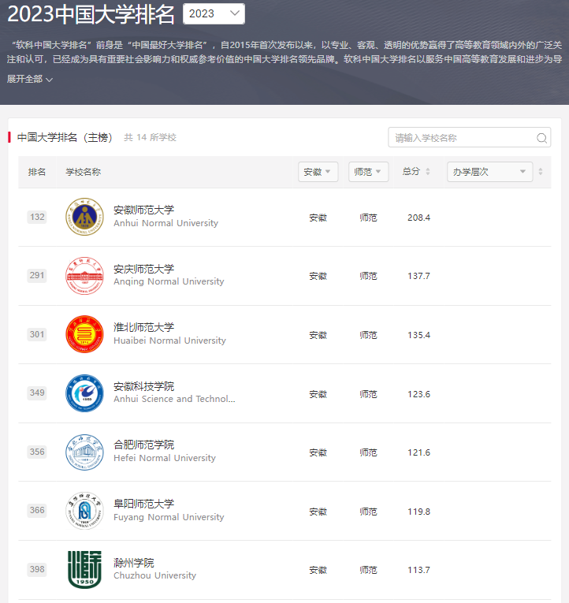Open the 2023 year dropdown

(x=214, y=14)
